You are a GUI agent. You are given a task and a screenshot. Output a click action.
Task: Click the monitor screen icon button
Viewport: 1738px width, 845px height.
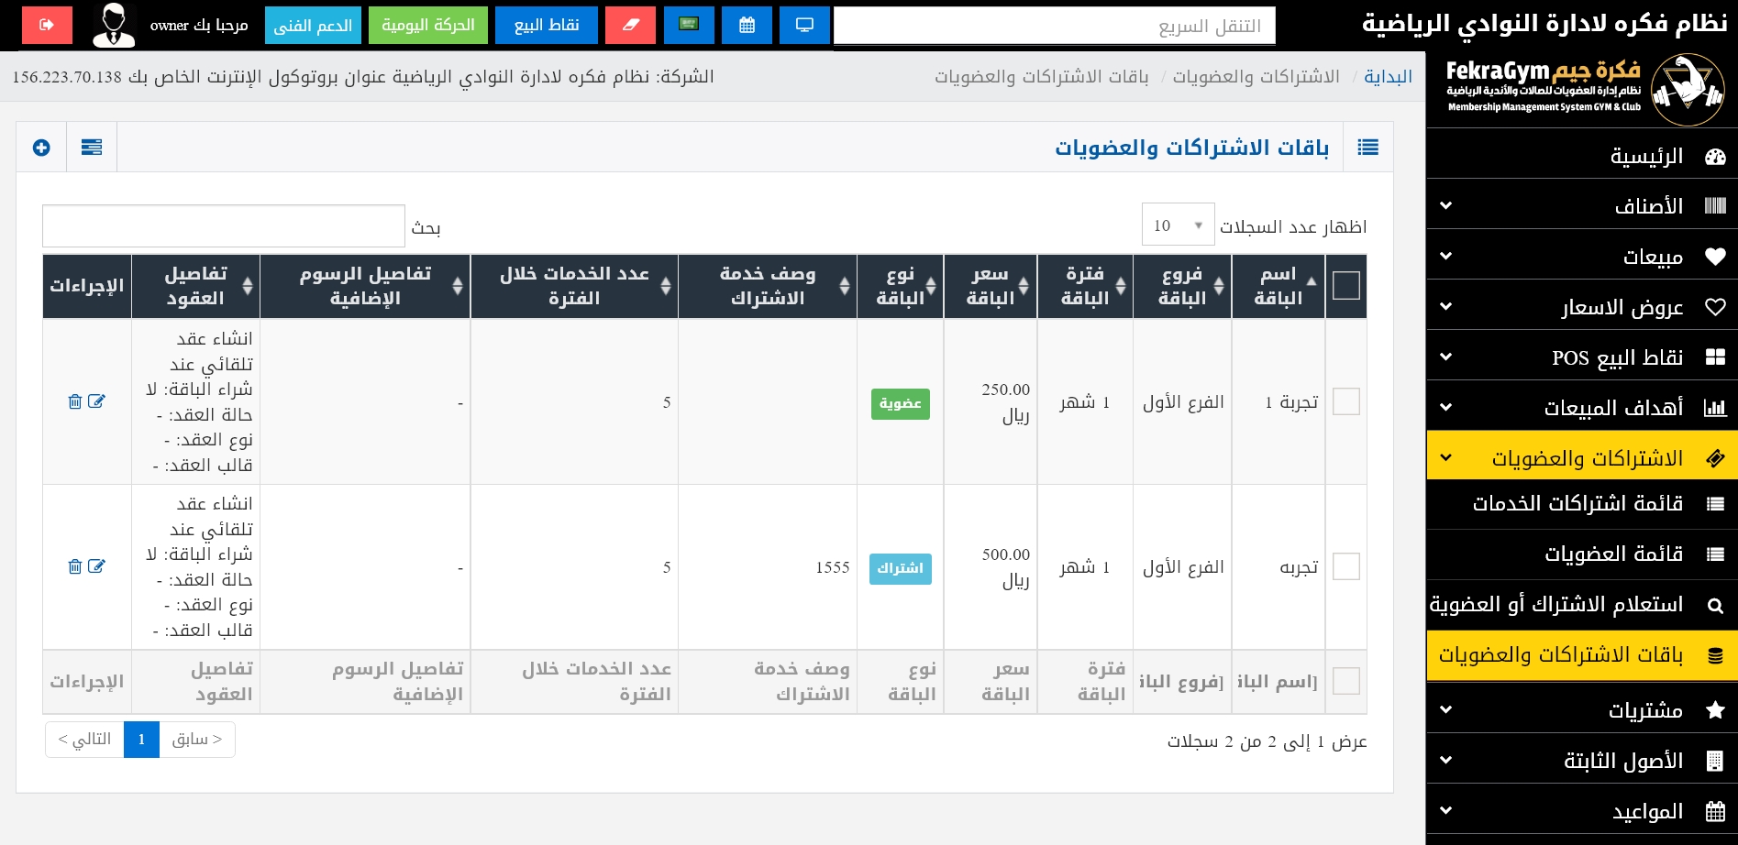804,25
